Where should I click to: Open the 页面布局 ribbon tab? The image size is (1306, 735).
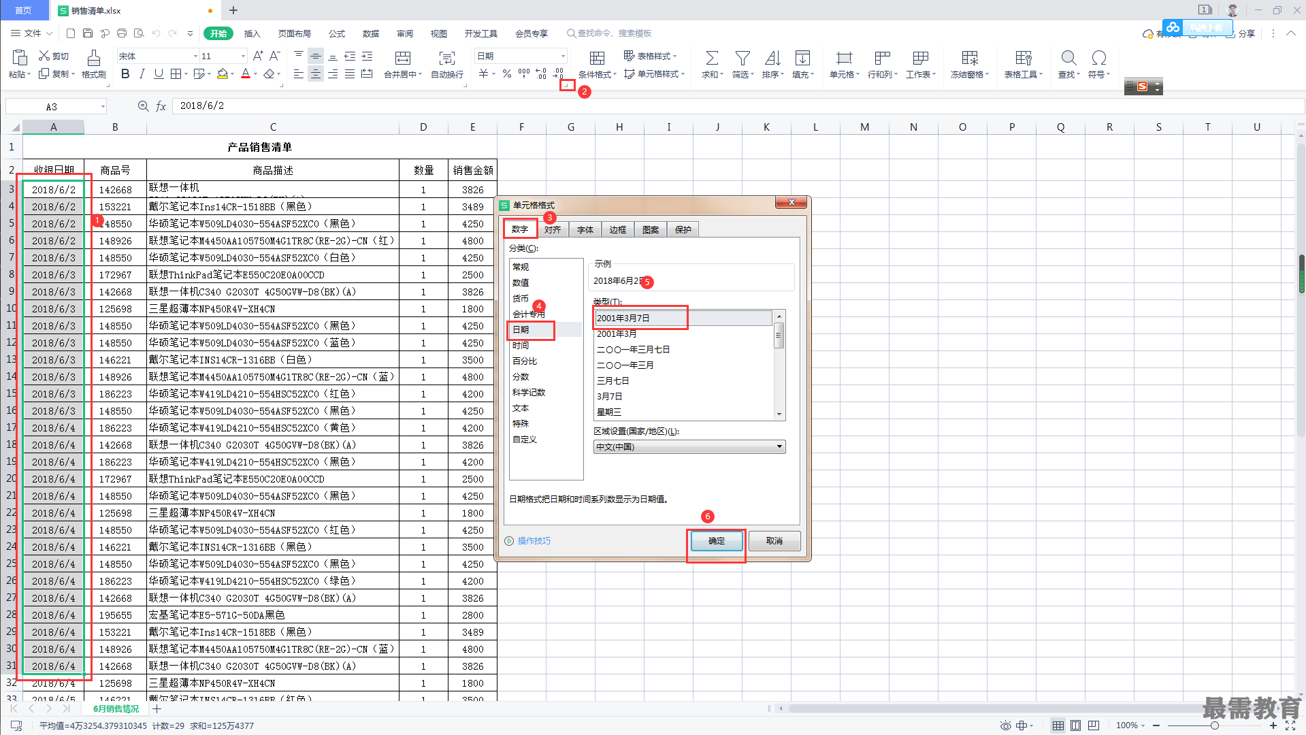tap(295, 33)
